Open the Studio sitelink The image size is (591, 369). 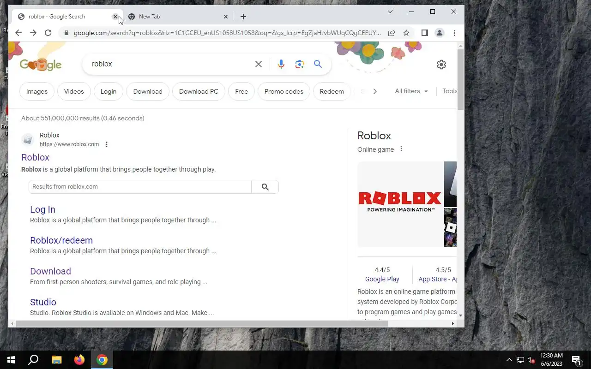43,302
